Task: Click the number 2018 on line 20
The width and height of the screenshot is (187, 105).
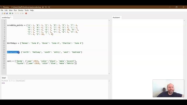Action: 37,63
